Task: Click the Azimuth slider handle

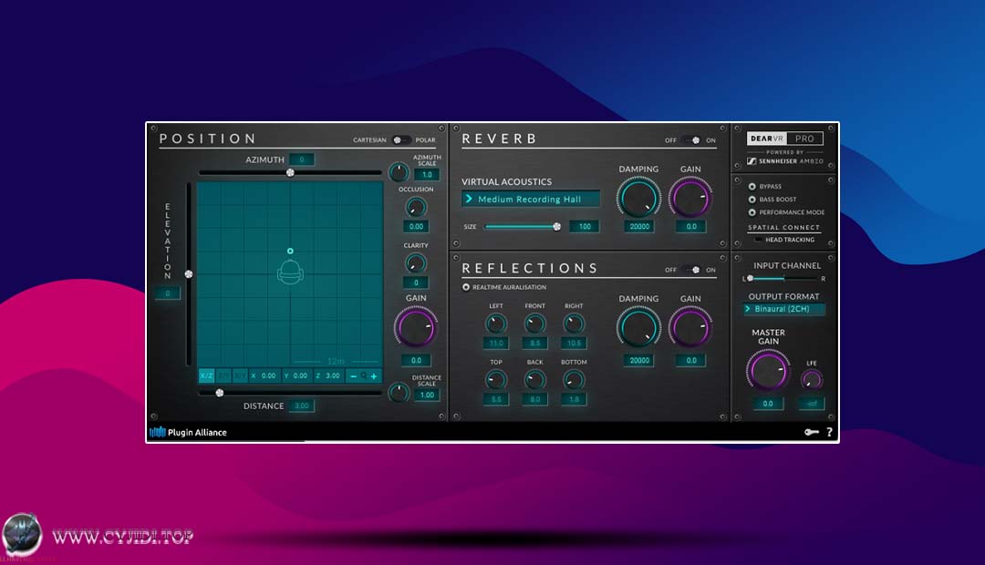Action: (290, 172)
